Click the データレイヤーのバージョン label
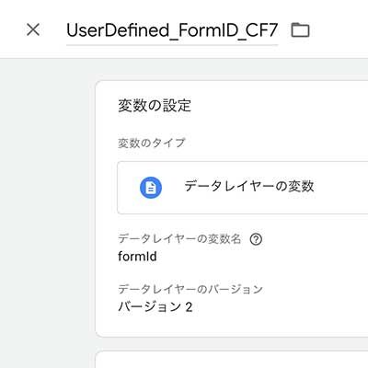This screenshot has width=368, height=368. tap(190, 289)
